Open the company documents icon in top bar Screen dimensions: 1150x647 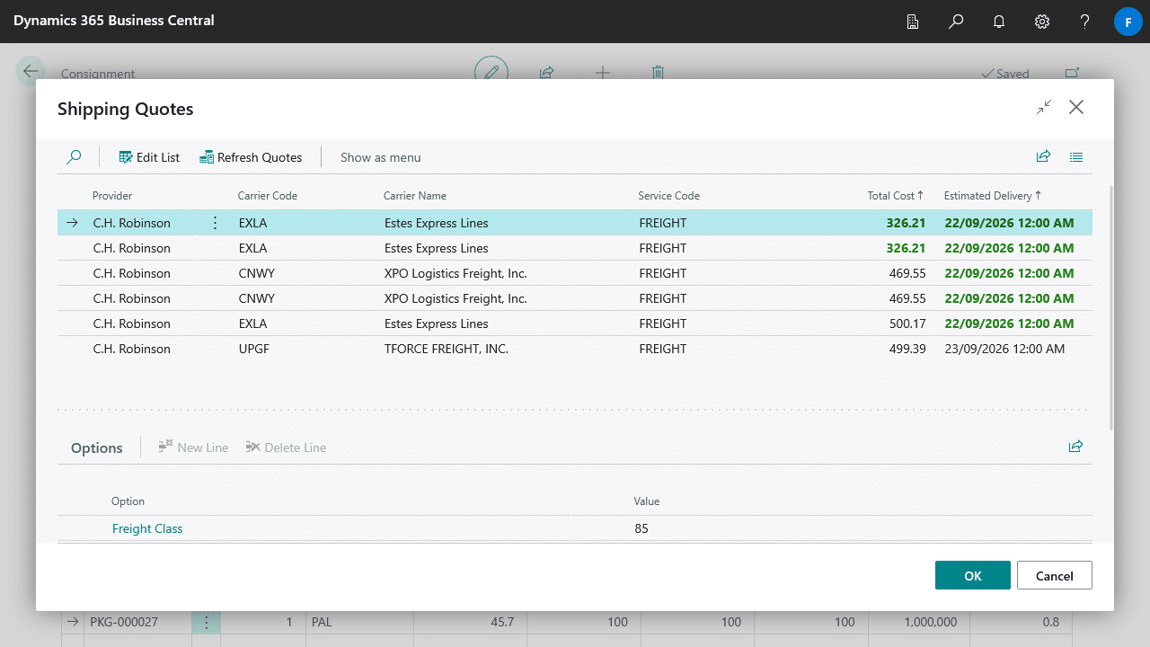(x=913, y=22)
